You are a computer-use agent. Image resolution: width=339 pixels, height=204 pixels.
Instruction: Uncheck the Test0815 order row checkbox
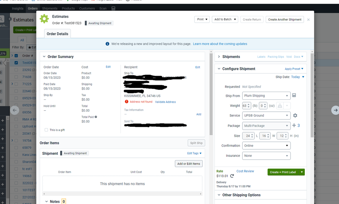coord(16,63)
